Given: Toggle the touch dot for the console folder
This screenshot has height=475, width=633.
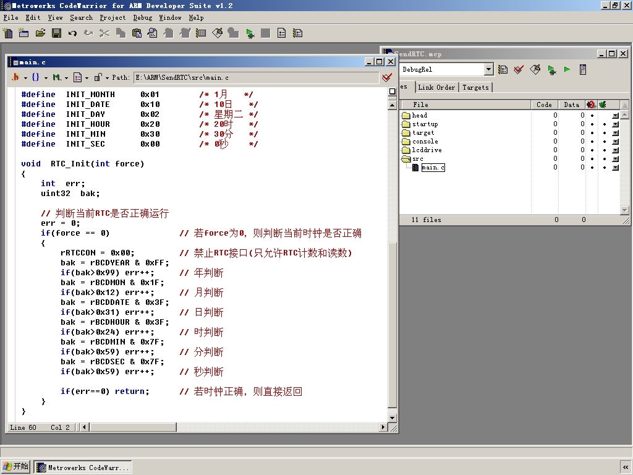Looking at the screenshot, I should click(605, 142).
